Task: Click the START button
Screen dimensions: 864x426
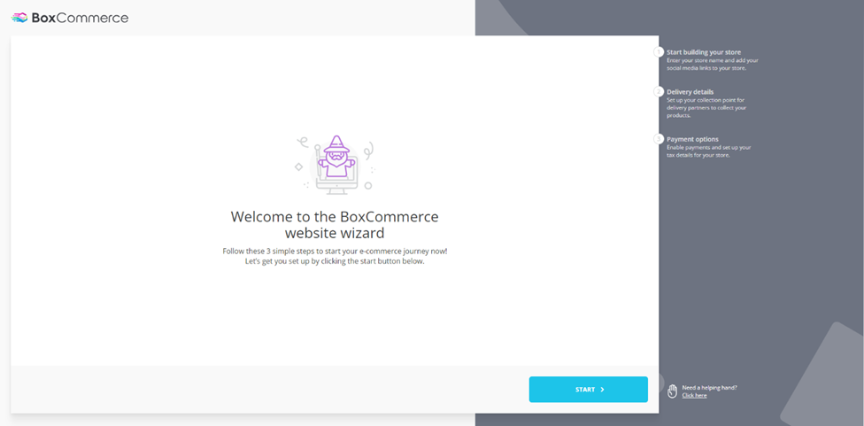Action: click(588, 389)
